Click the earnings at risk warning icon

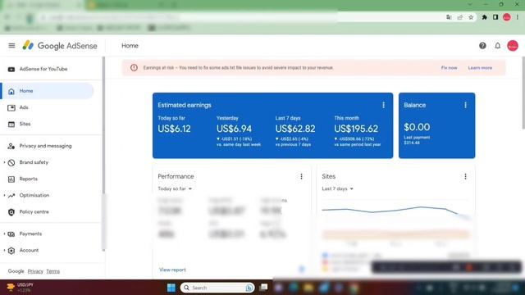134,67
